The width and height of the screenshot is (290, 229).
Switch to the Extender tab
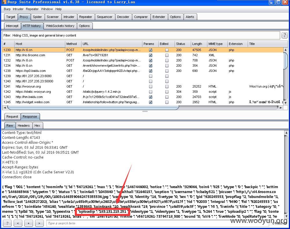coord(159,17)
